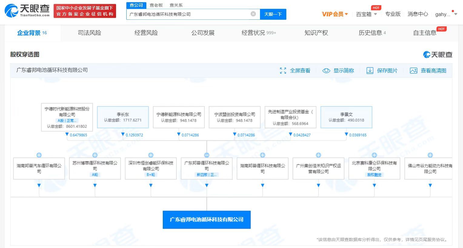Click the save image download icon
Screen dimensions: 463x248
tap(370, 71)
